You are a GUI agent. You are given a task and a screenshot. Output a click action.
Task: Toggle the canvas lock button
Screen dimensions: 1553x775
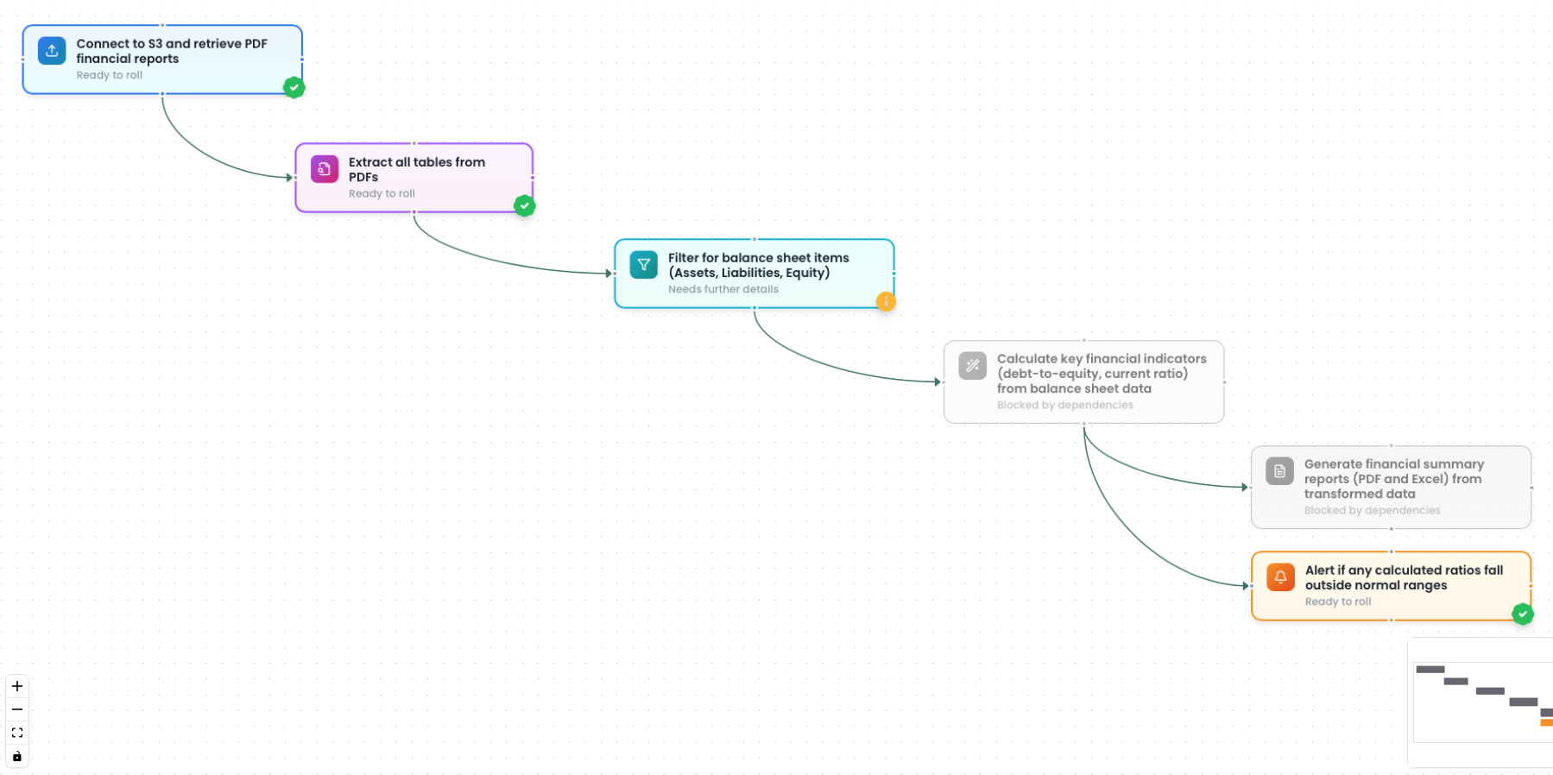(x=17, y=756)
